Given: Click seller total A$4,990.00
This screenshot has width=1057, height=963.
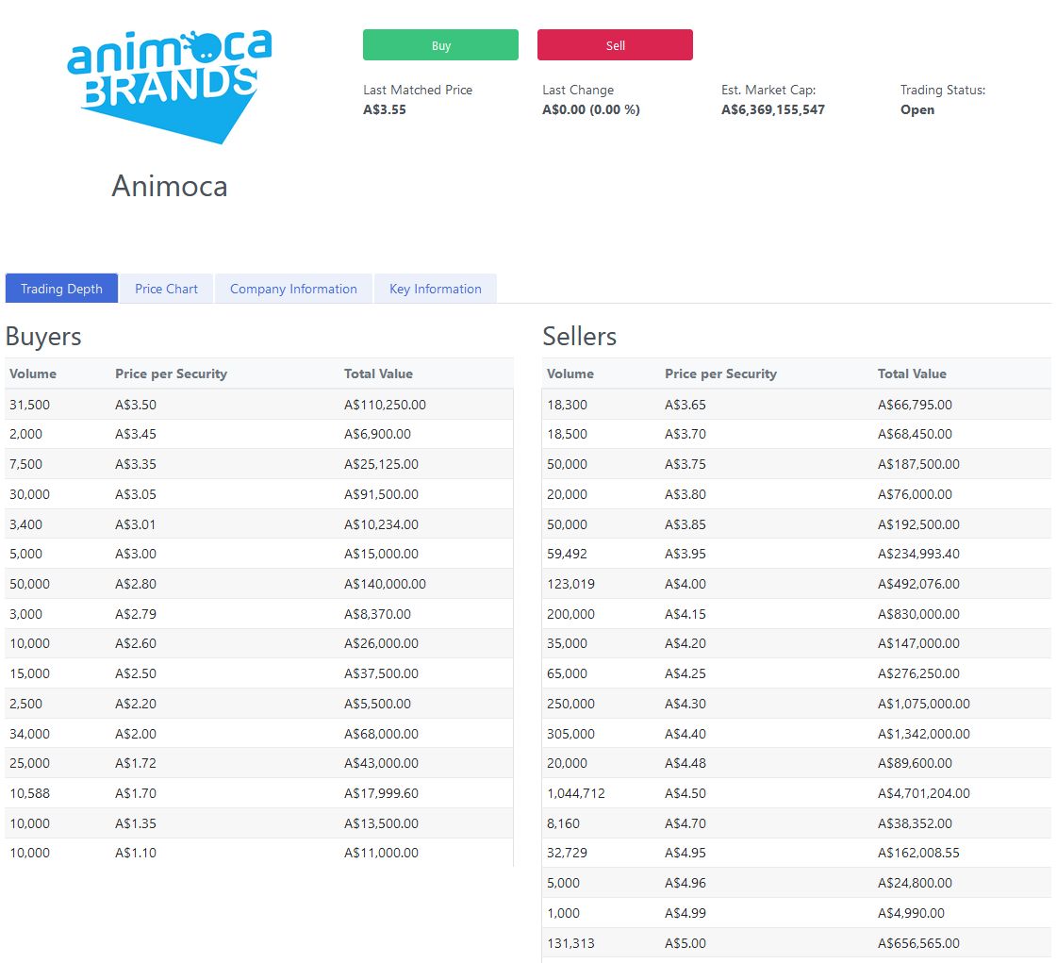Looking at the screenshot, I should (912, 912).
